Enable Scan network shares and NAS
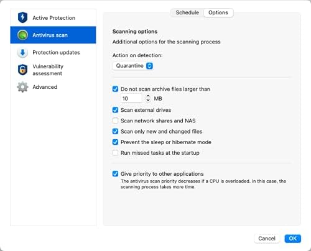The image size is (311, 251). [x=115, y=121]
